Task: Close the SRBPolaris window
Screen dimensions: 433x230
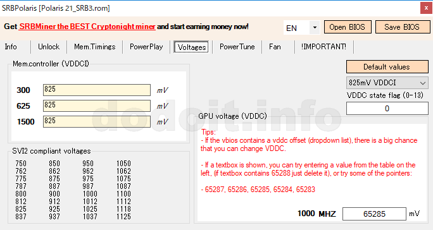Action: coord(426,8)
